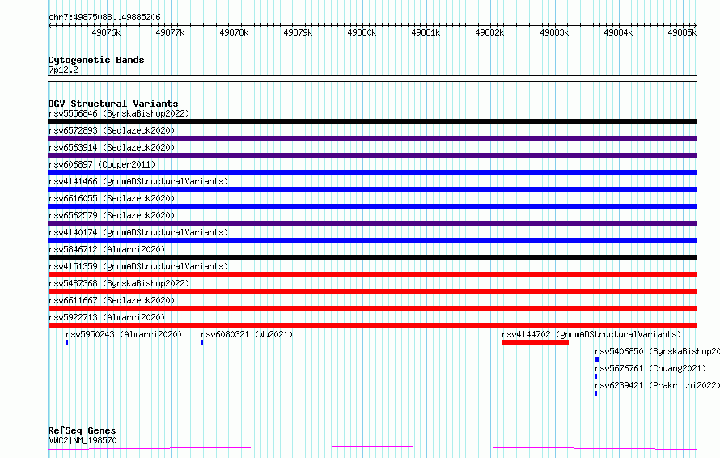
Task: Click the pink VWC2 gene line
Action: point(372,448)
